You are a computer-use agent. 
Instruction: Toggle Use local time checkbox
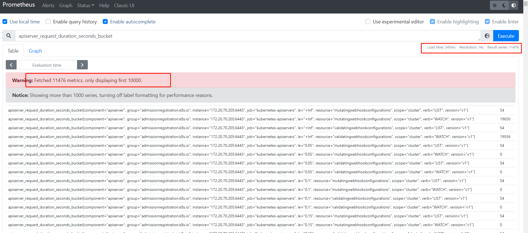[x=5, y=21]
